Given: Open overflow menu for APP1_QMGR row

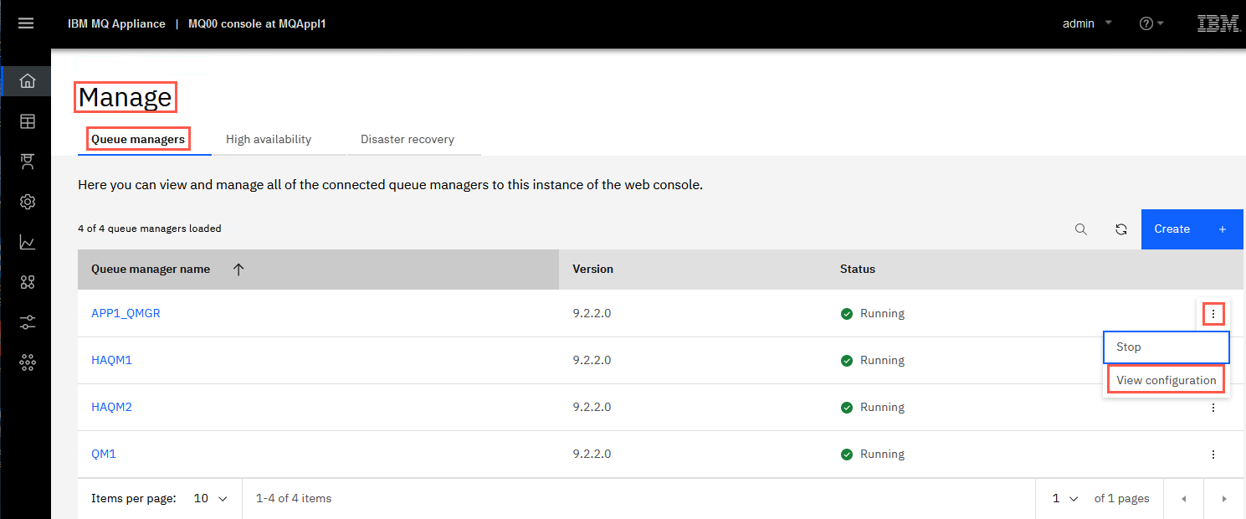Looking at the screenshot, I should [1213, 314].
